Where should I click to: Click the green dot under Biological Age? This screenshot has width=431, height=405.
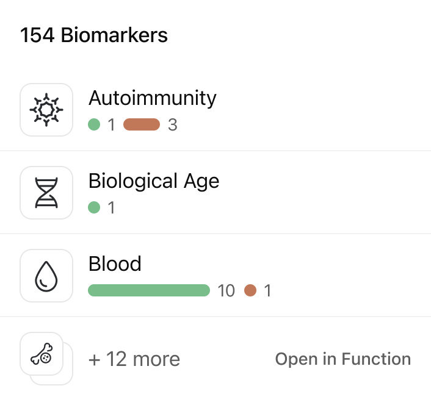pyautogui.click(x=94, y=208)
